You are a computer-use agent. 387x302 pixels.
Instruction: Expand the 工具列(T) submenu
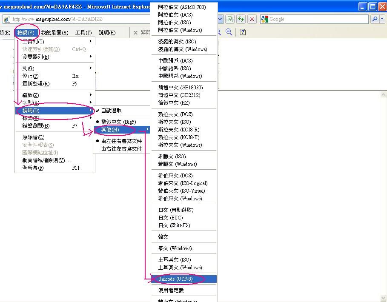click(x=55, y=41)
